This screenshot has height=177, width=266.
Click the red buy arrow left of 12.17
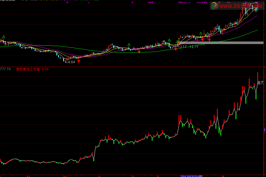tap(176, 49)
